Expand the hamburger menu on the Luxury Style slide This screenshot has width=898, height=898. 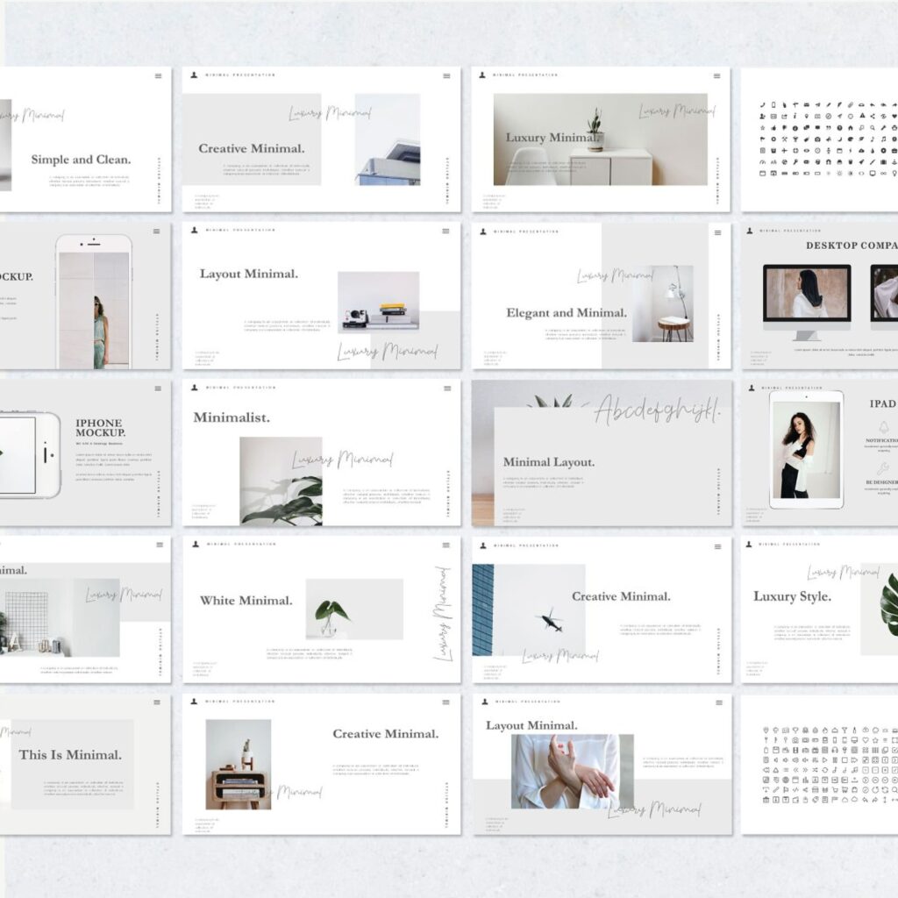tap(894, 545)
